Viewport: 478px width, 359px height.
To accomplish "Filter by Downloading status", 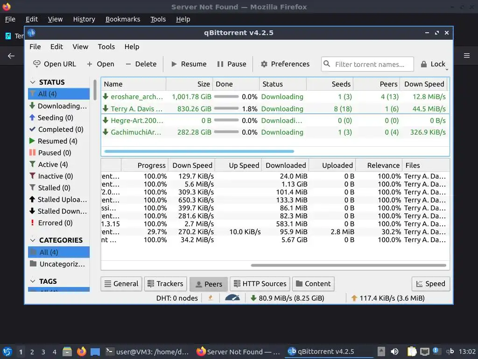I will coord(59,106).
